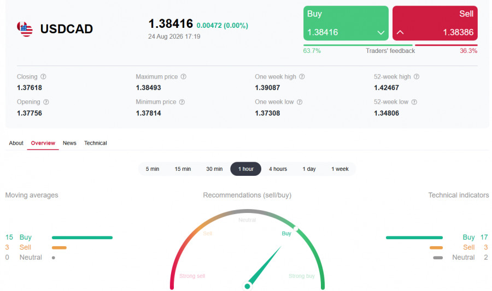Switch to the News tab
The image size is (492, 291).
point(69,143)
